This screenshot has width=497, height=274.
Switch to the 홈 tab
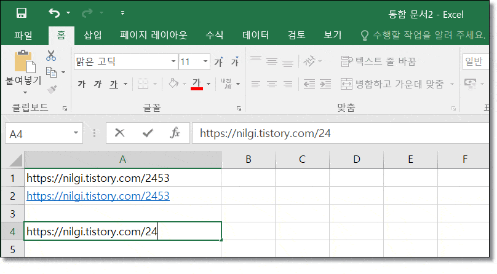coord(61,35)
